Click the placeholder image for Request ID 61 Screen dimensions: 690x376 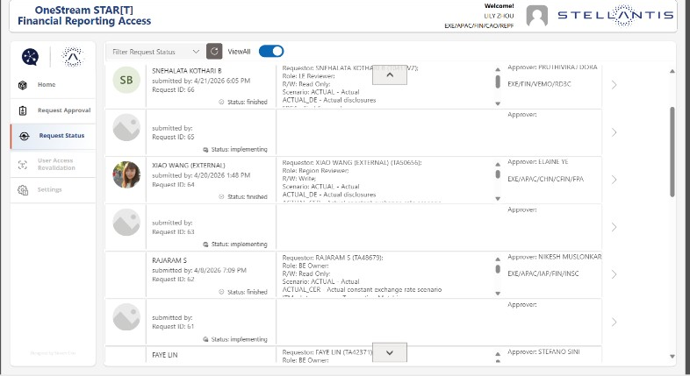(126, 316)
